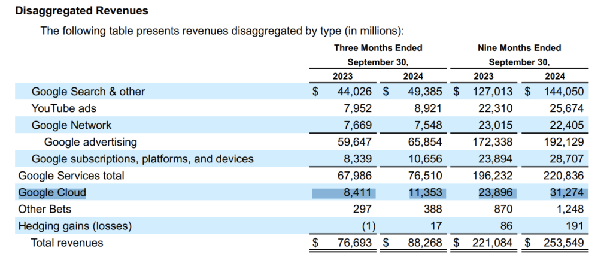Click the value 7,669

[358, 125]
